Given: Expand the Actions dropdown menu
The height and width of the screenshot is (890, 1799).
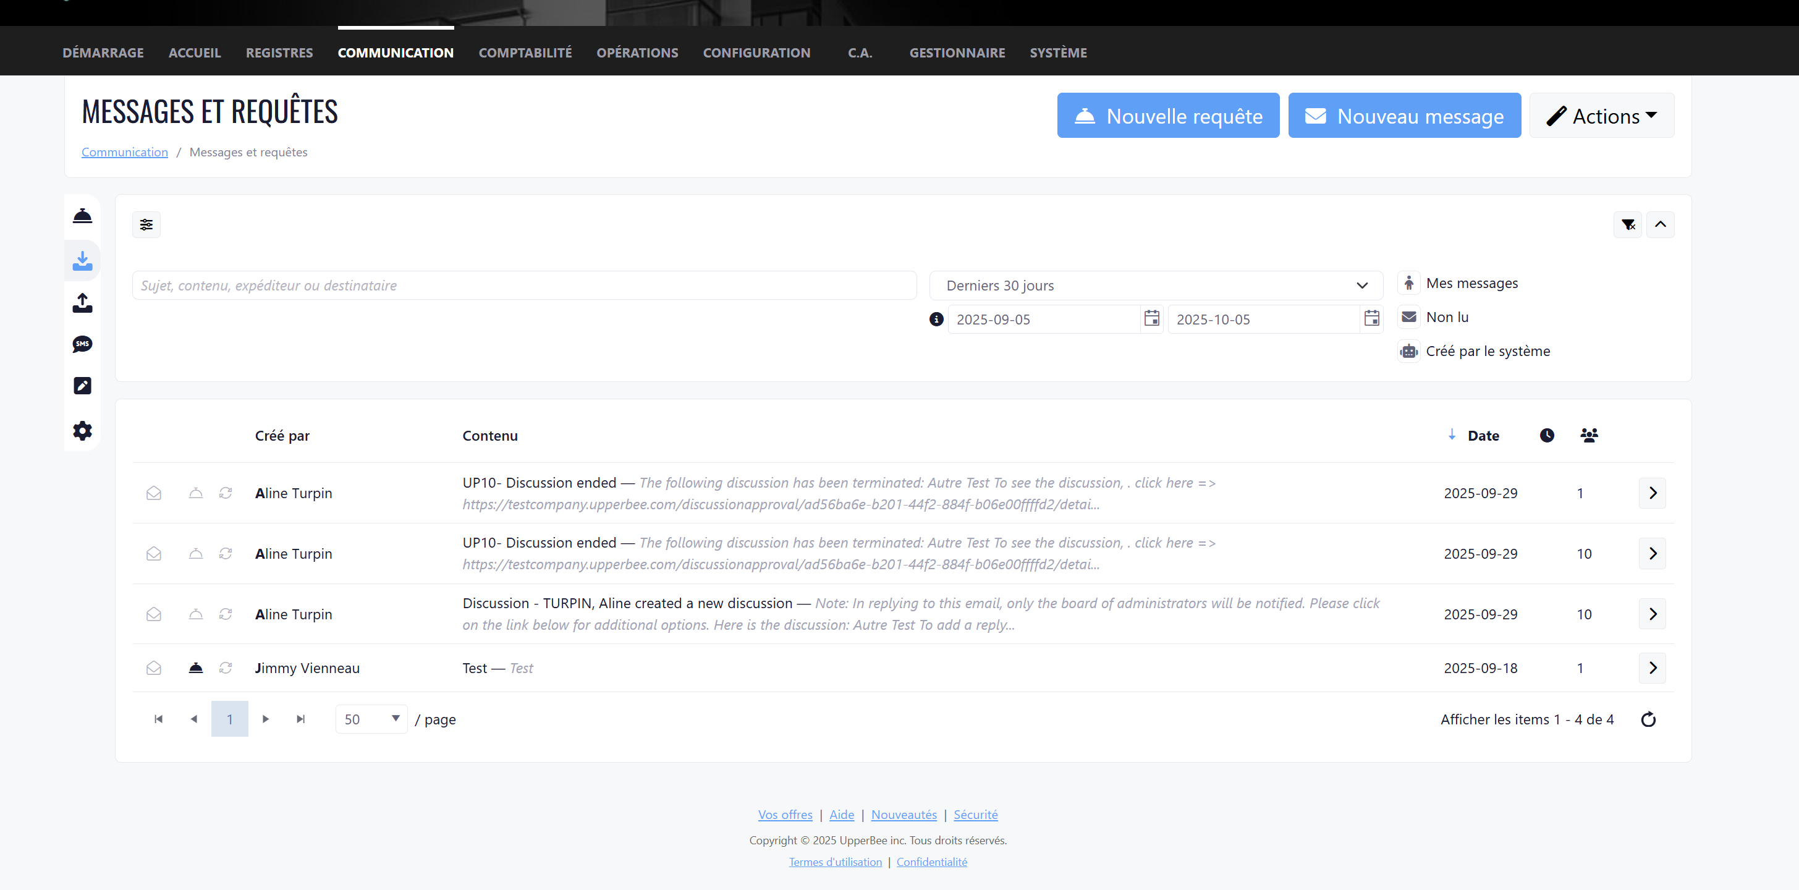Looking at the screenshot, I should pyautogui.click(x=1601, y=116).
